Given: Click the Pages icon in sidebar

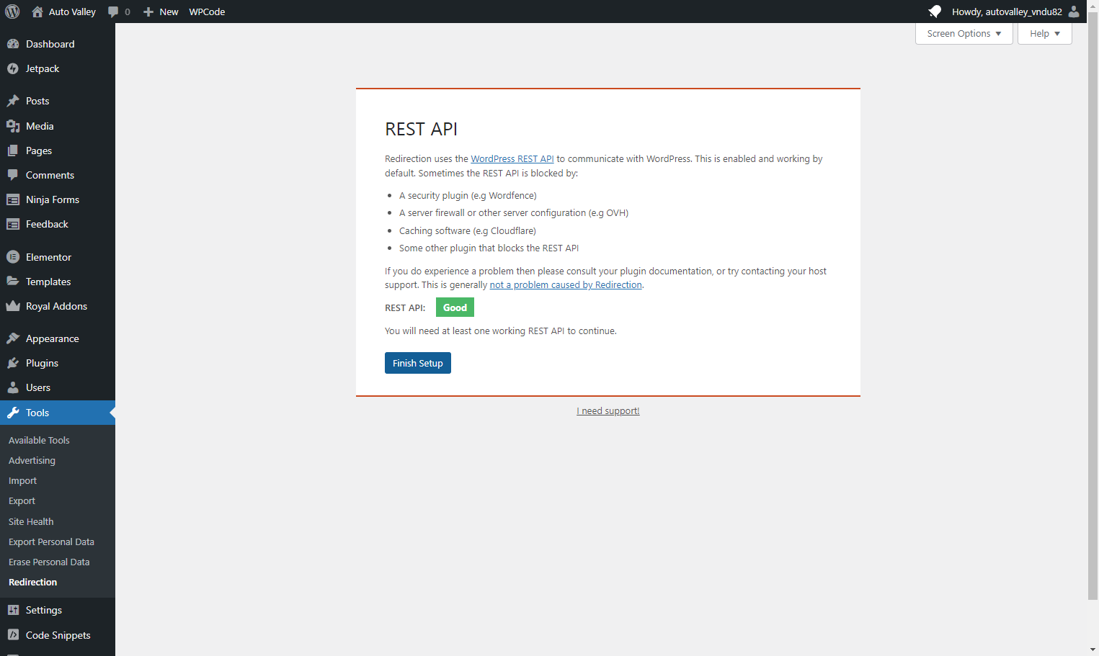Looking at the screenshot, I should [13, 150].
